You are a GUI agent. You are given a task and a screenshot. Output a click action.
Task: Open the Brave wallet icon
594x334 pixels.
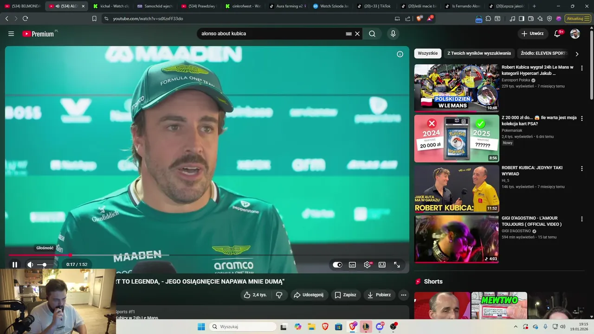[x=531, y=19]
